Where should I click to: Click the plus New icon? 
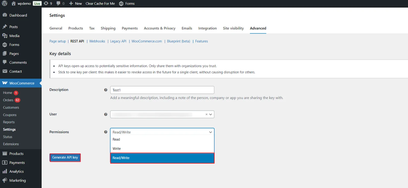[71, 4]
